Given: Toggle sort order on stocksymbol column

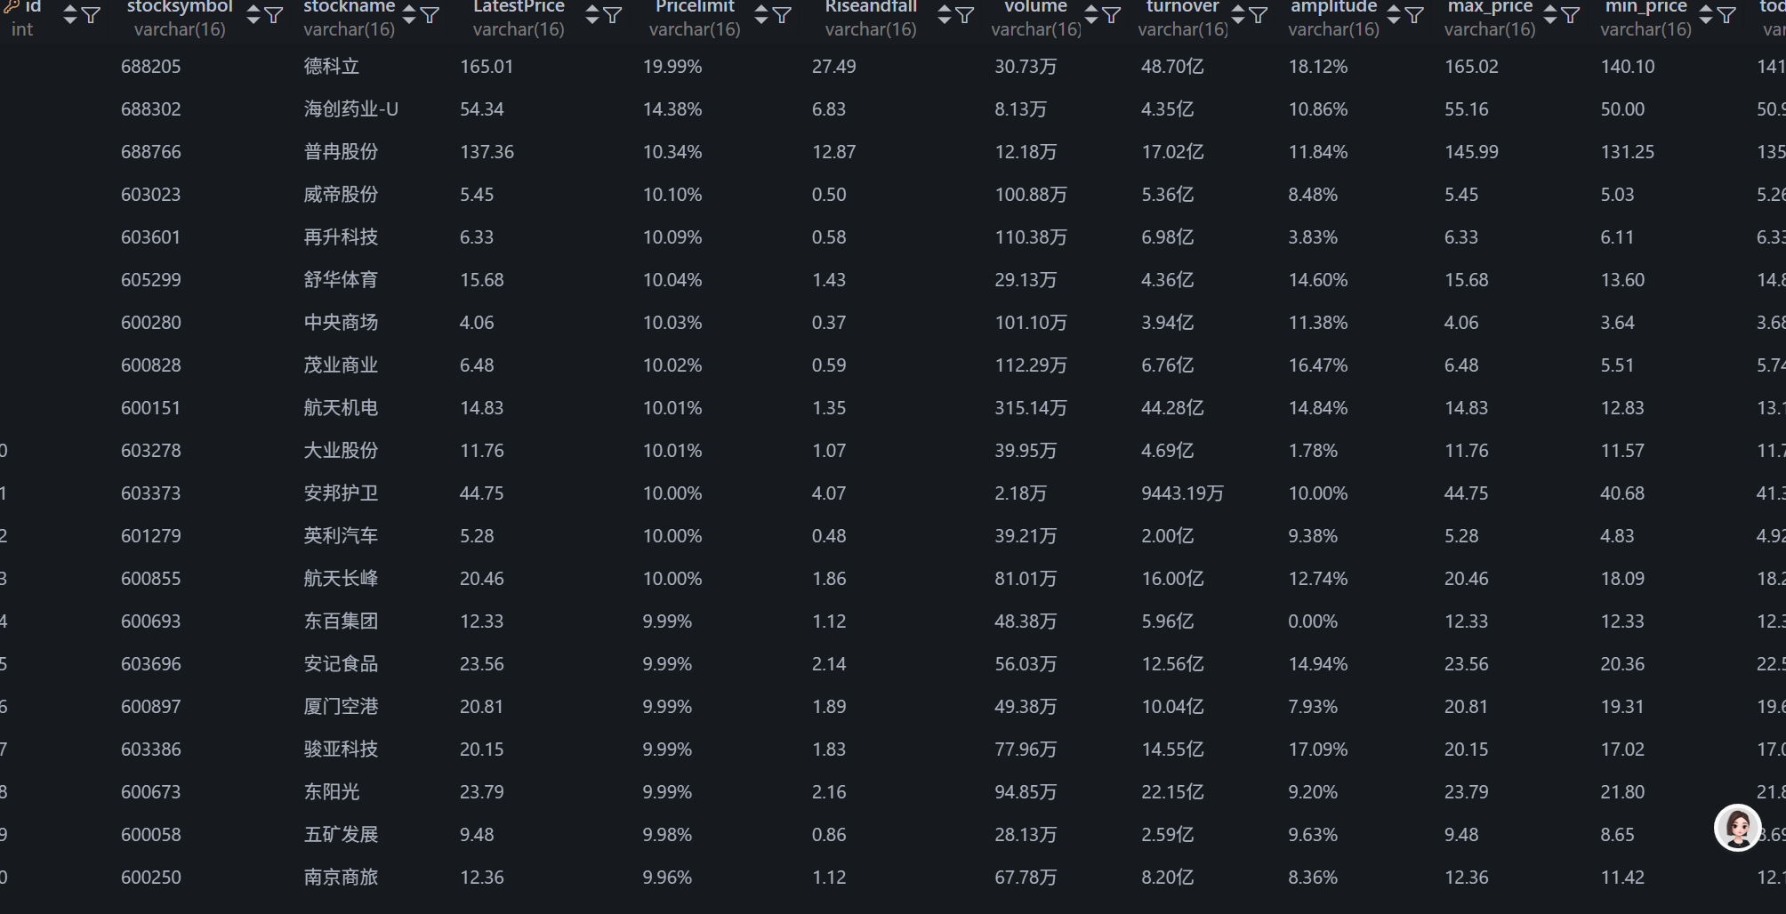Looking at the screenshot, I should click(x=253, y=14).
